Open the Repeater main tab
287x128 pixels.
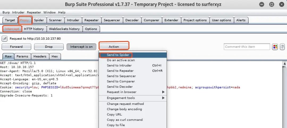91,20
